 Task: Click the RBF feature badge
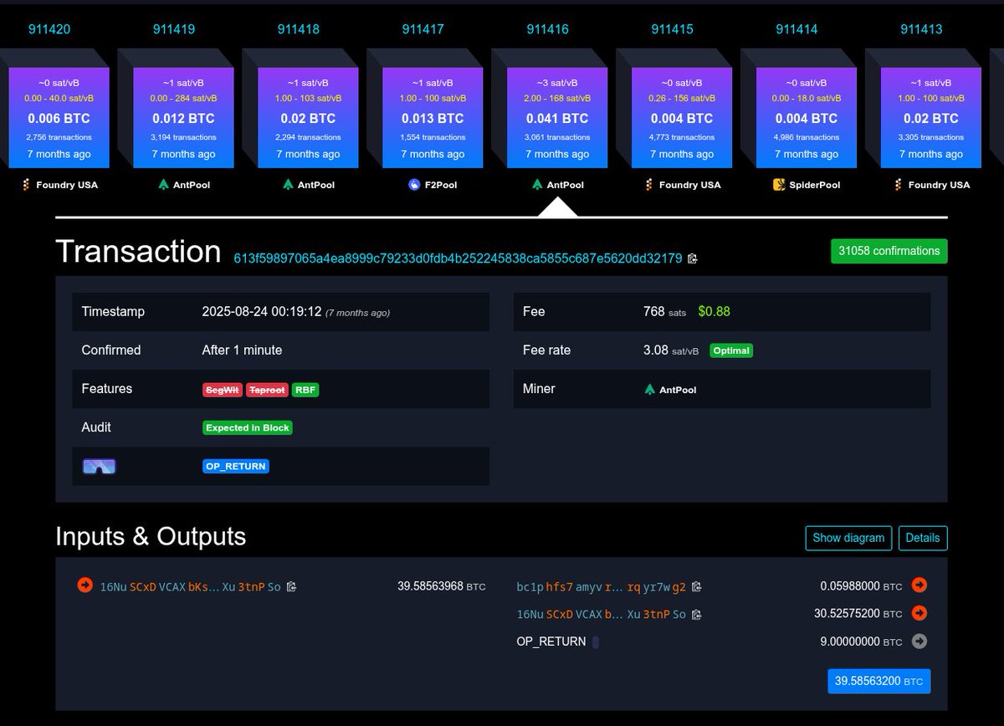305,390
